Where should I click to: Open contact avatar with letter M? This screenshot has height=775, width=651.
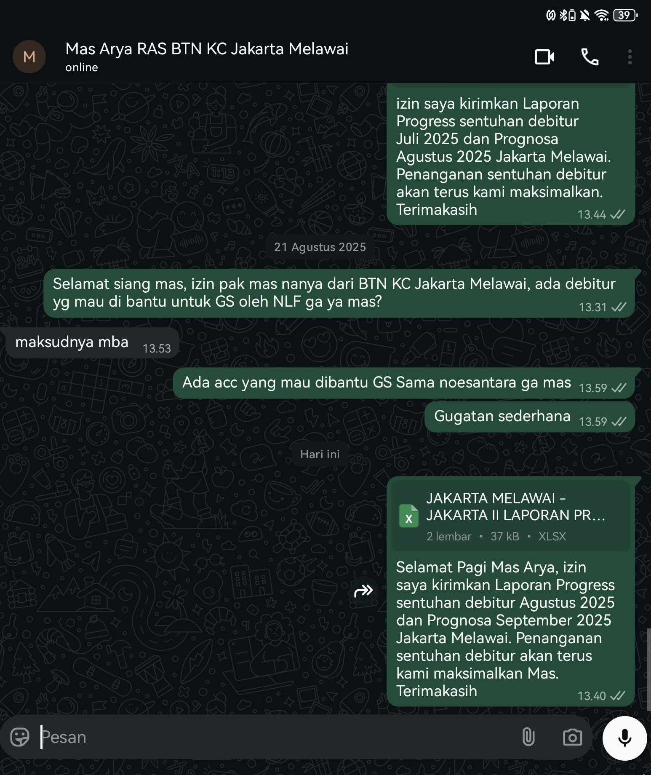pyautogui.click(x=29, y=57)
